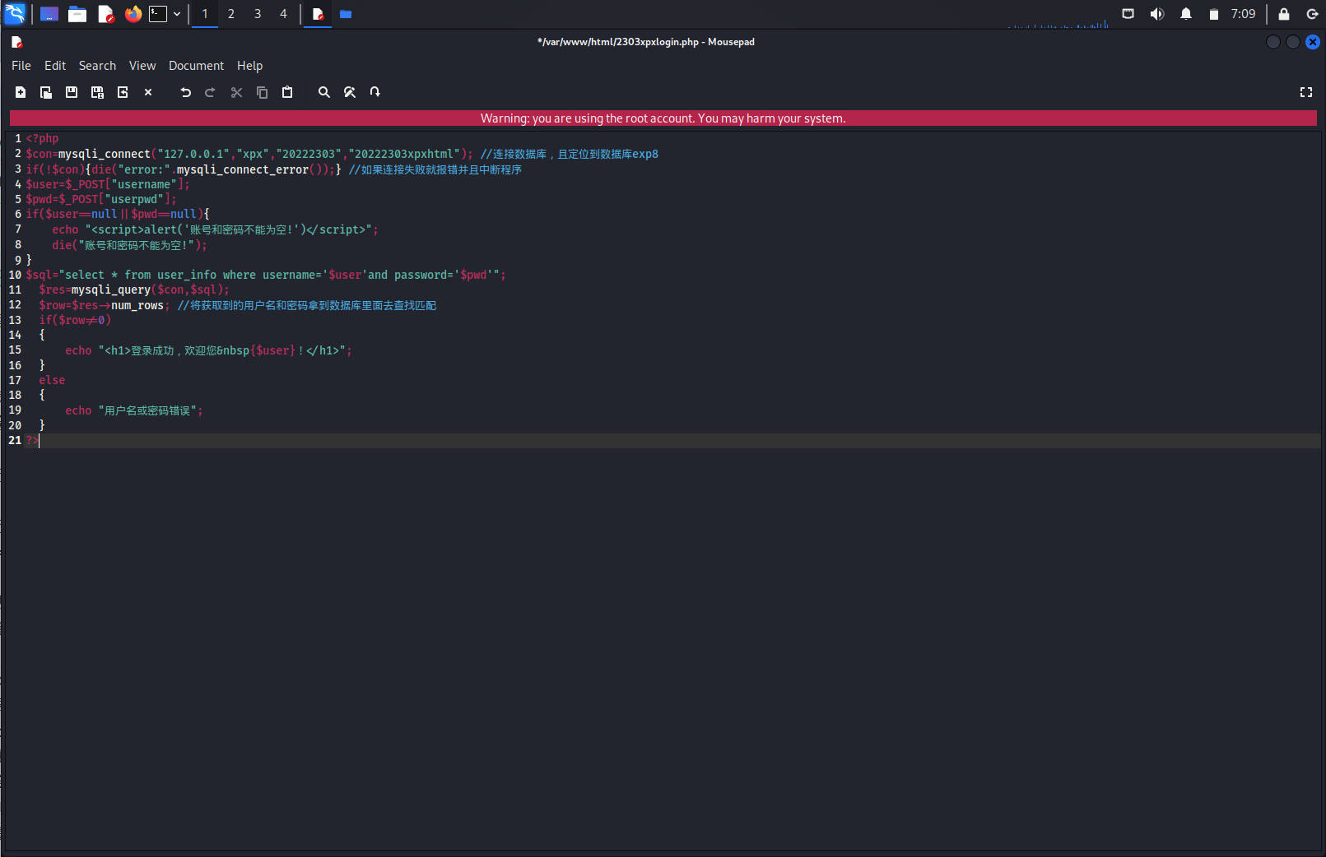This screenshot has height=857, width=1326.
Task: Launch the text editor from panel
Action: (x=105, y=14)
